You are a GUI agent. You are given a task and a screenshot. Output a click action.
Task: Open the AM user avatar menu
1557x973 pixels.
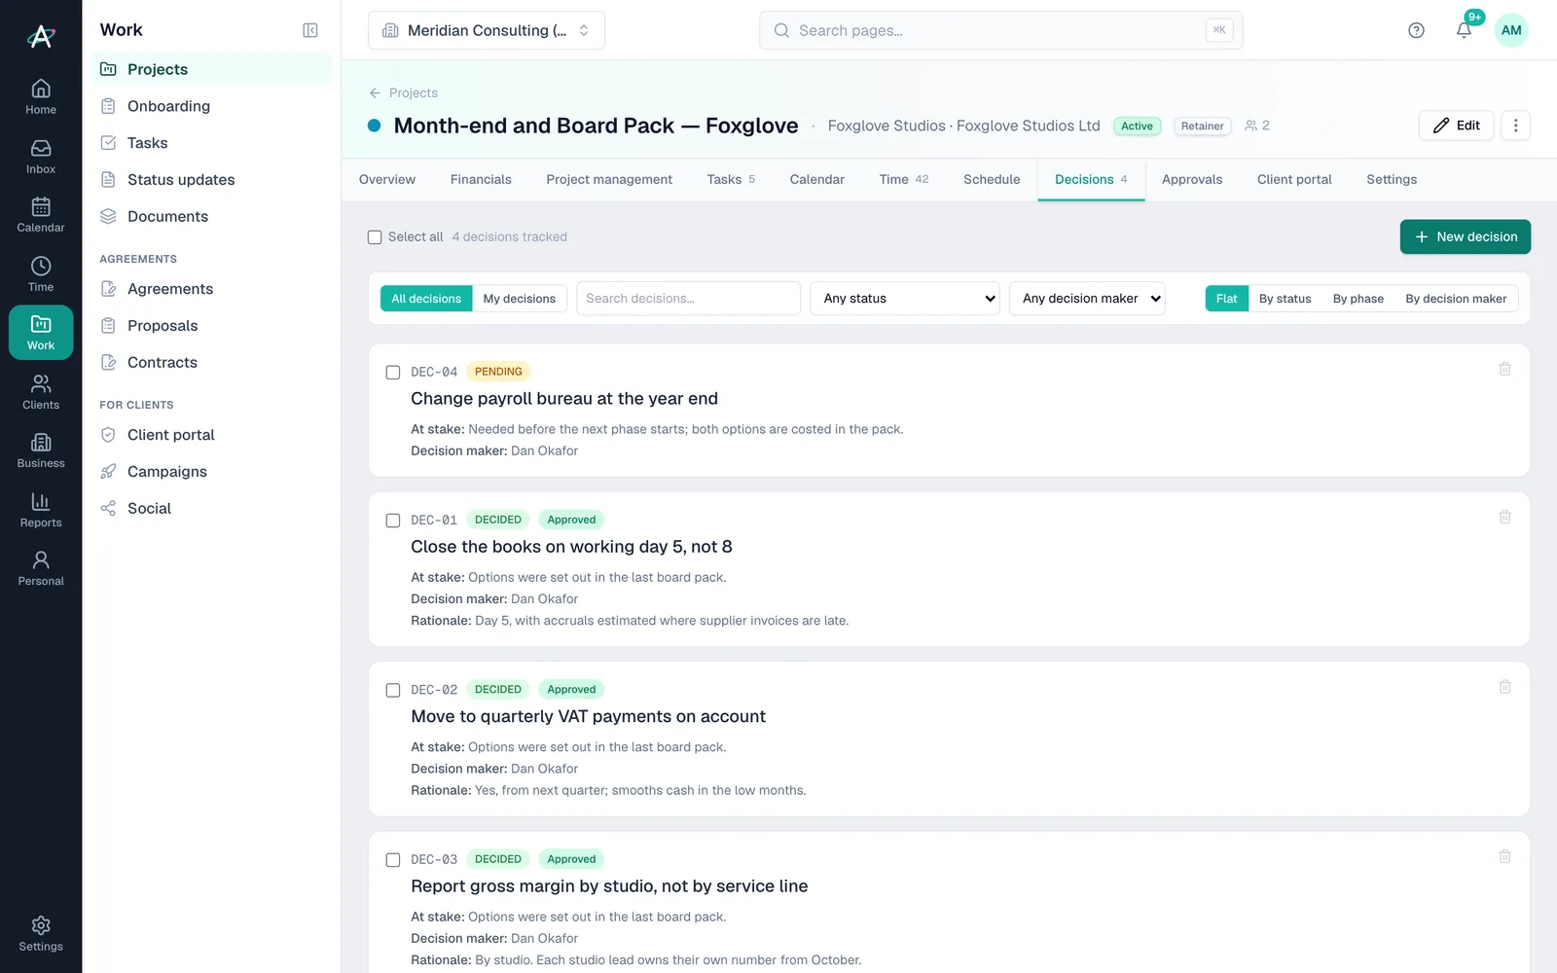click(x=1511, y=30)
